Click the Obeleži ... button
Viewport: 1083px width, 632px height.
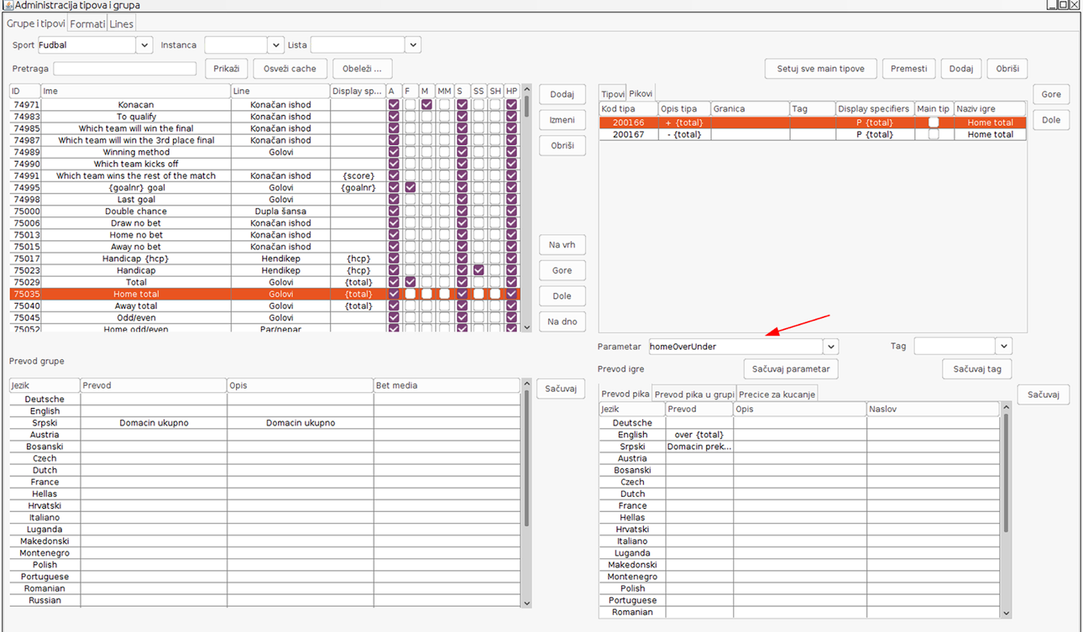point(362,69)
